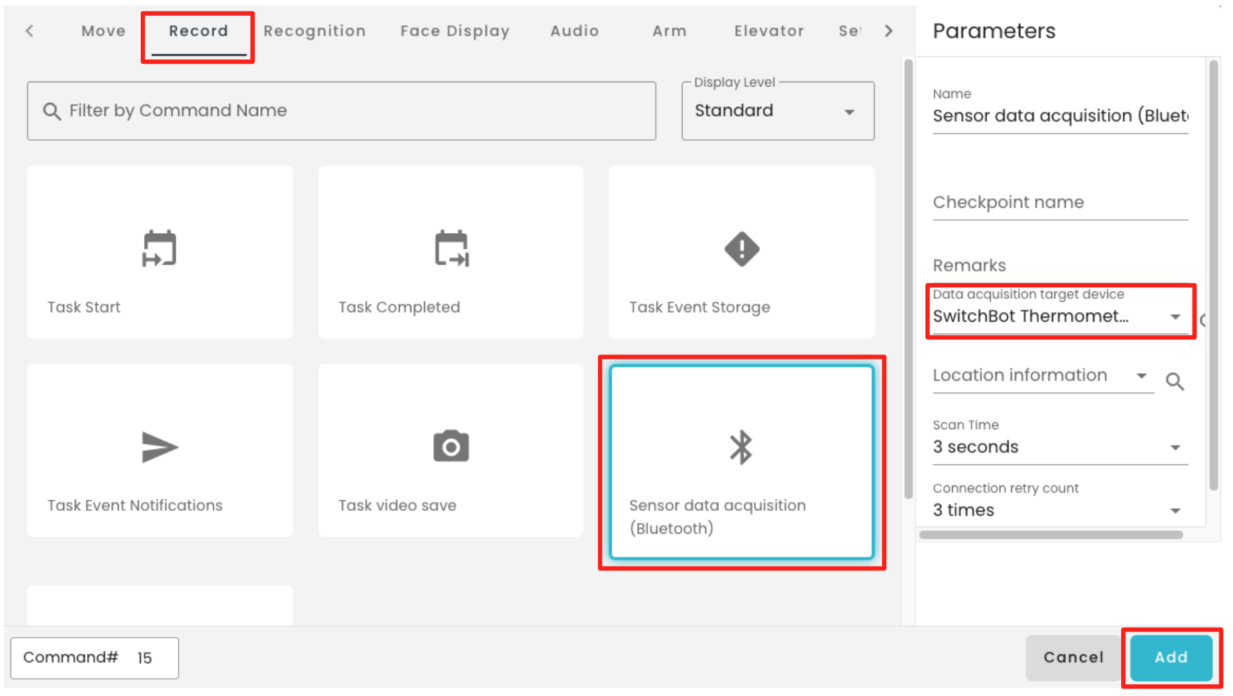
Task: Go to previous tabs with left chevron
Action: tap(30, 31)
